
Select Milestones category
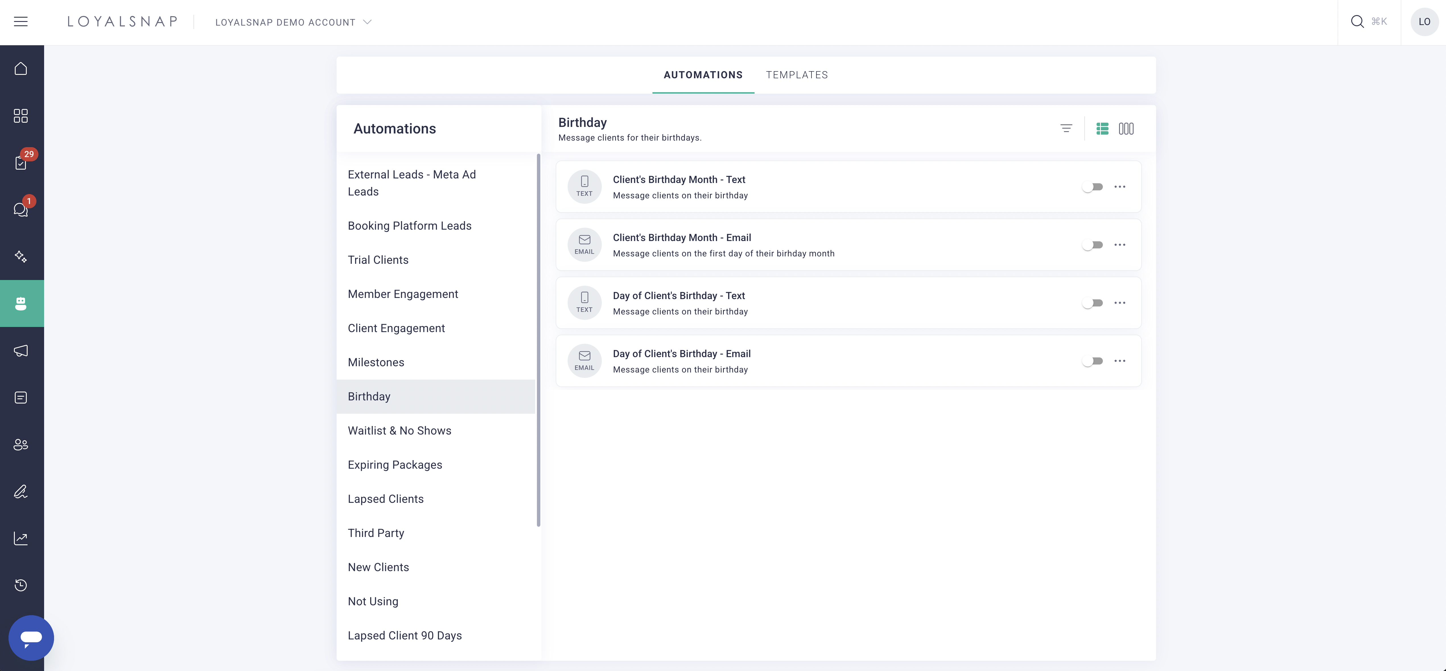(x=436, y=363)
